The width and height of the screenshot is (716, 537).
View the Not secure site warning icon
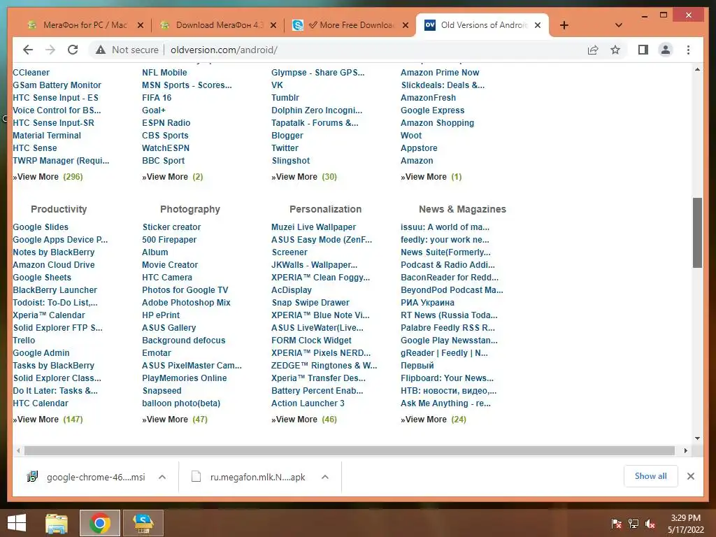coord(101,50)
